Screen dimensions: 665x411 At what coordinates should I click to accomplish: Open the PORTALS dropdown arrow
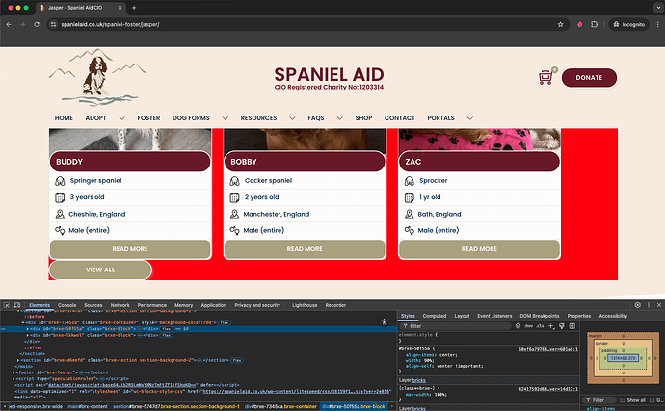coord(470,118)
